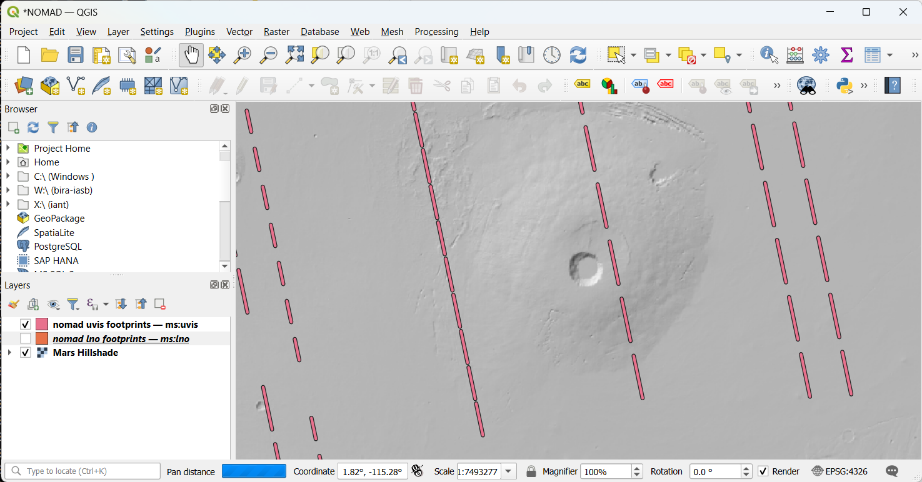Open Filter Legend dropdown in Layers panel
The width and height of the screenshot is (922, 482).
[73, 304]
